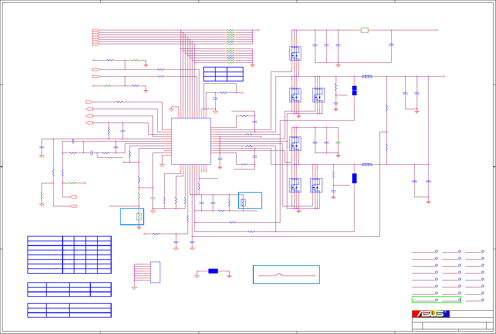The width and height of the screenshot is (496, 334).
Task: Select the large central IC rectangle
Action: coord(191,141)
